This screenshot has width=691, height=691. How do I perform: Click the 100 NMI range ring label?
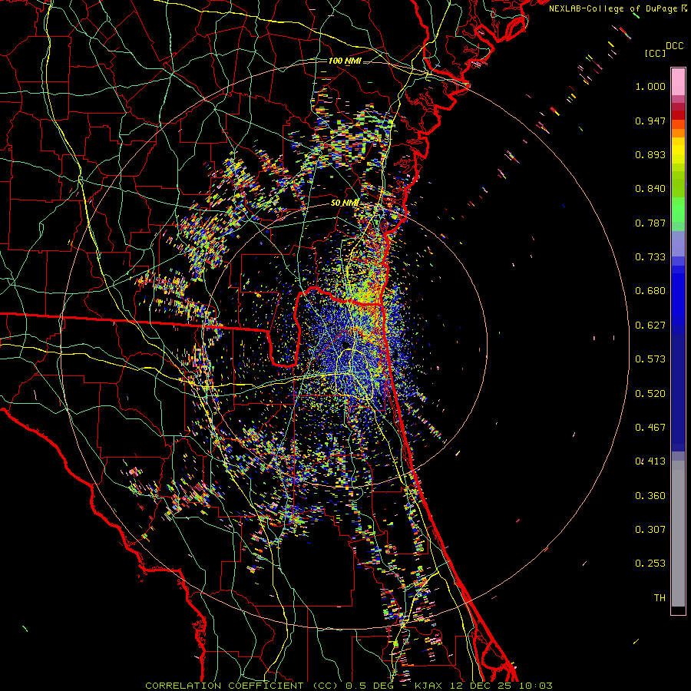[345, 61]
